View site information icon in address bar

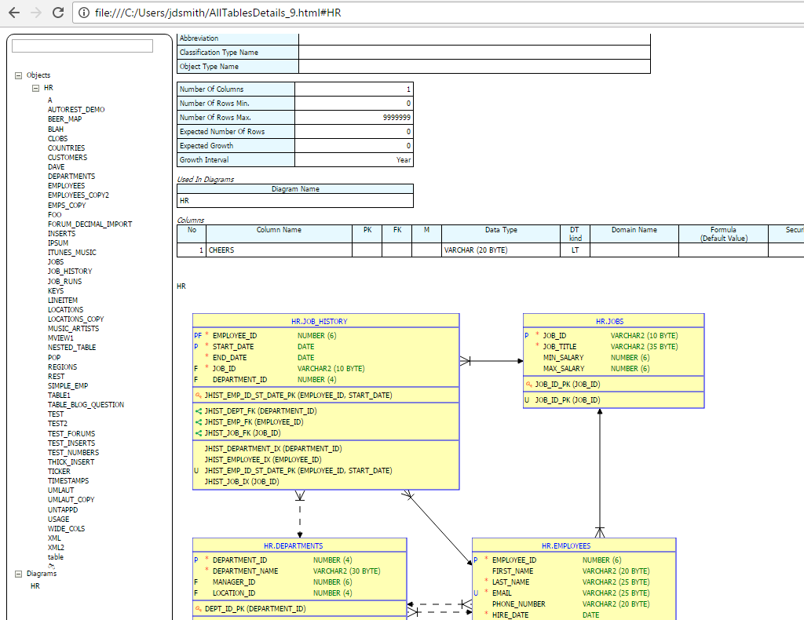[x=84, y=13]
